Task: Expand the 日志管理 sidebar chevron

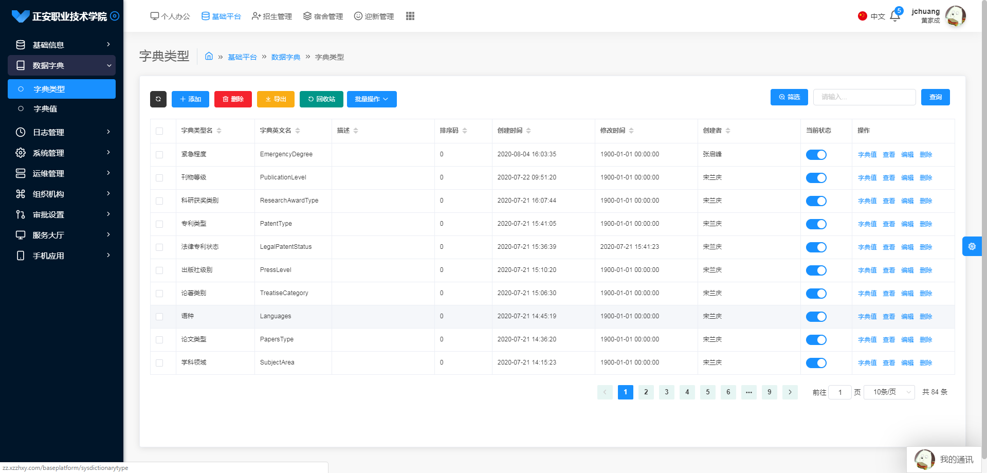Action: [108, 132]
